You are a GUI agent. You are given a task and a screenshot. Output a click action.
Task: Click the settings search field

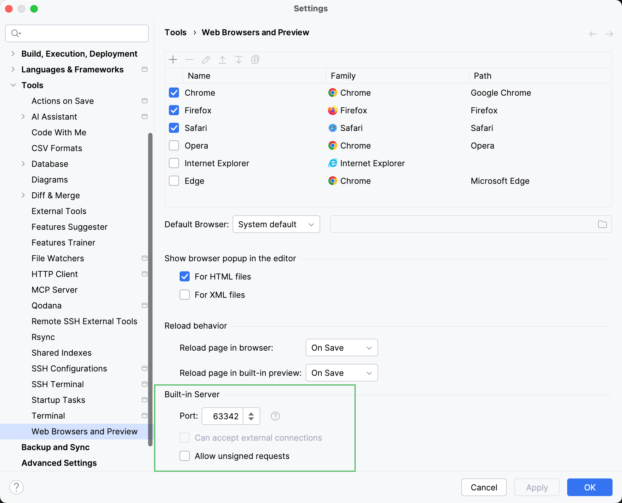[77, 33]
